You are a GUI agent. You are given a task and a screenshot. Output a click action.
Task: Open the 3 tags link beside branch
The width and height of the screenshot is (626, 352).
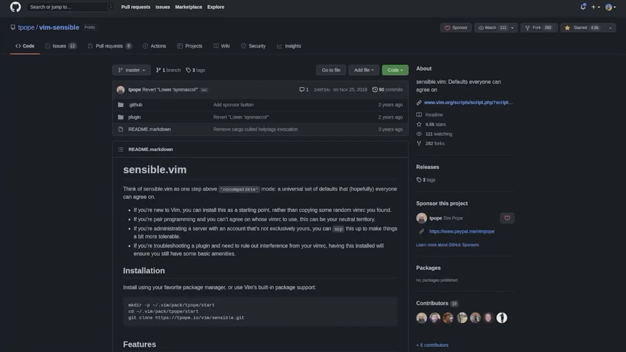196,70
